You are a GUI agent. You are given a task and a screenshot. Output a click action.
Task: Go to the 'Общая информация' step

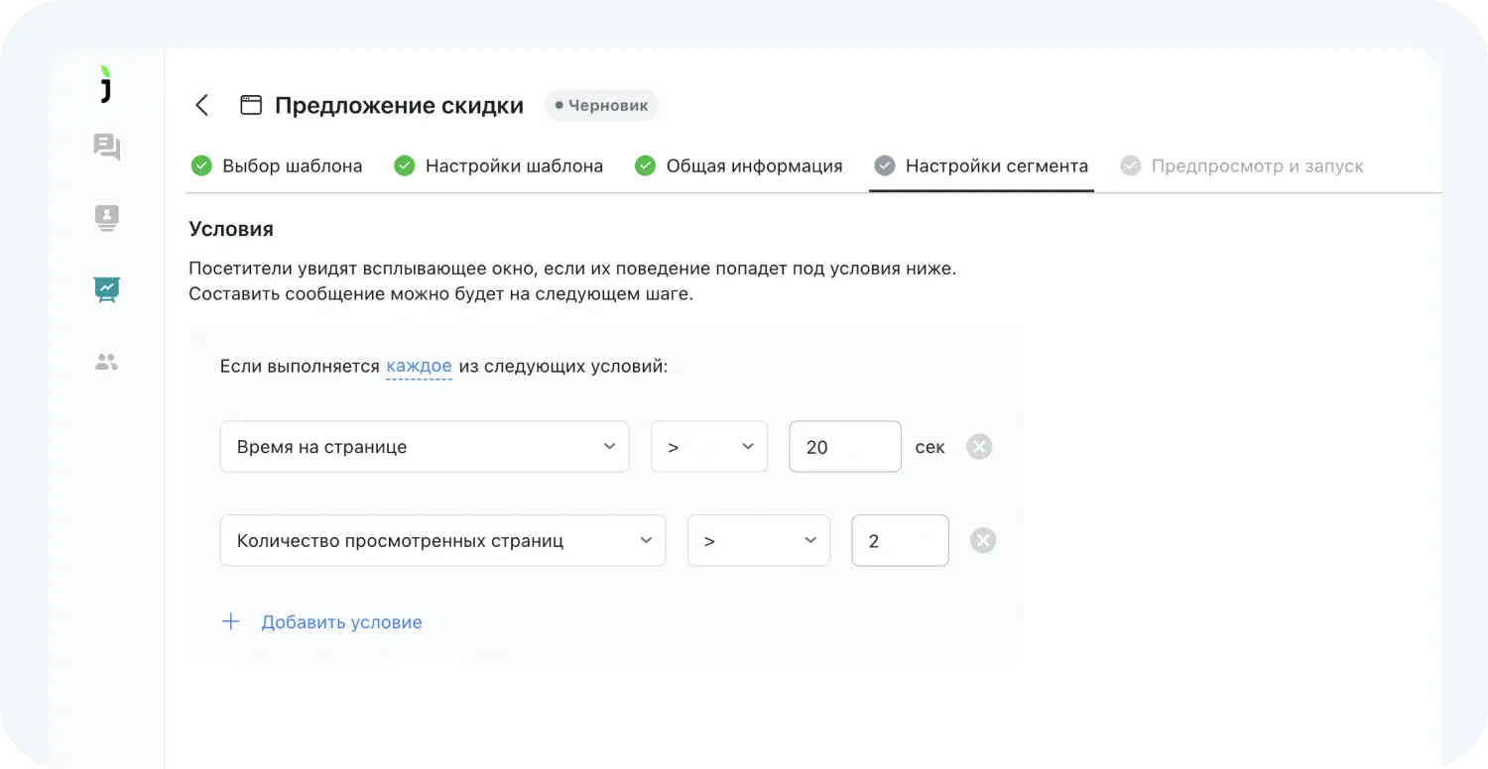tap(739, 166)
